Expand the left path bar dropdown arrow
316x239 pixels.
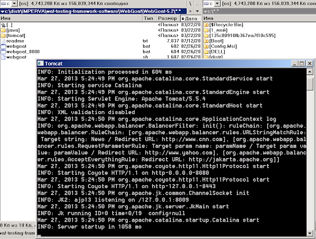[x=2, y=11]
